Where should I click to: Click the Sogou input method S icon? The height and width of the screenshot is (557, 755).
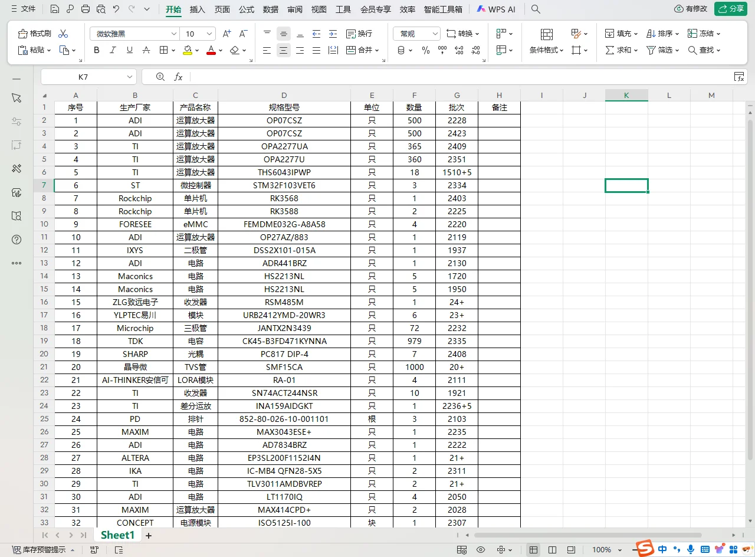646,549
